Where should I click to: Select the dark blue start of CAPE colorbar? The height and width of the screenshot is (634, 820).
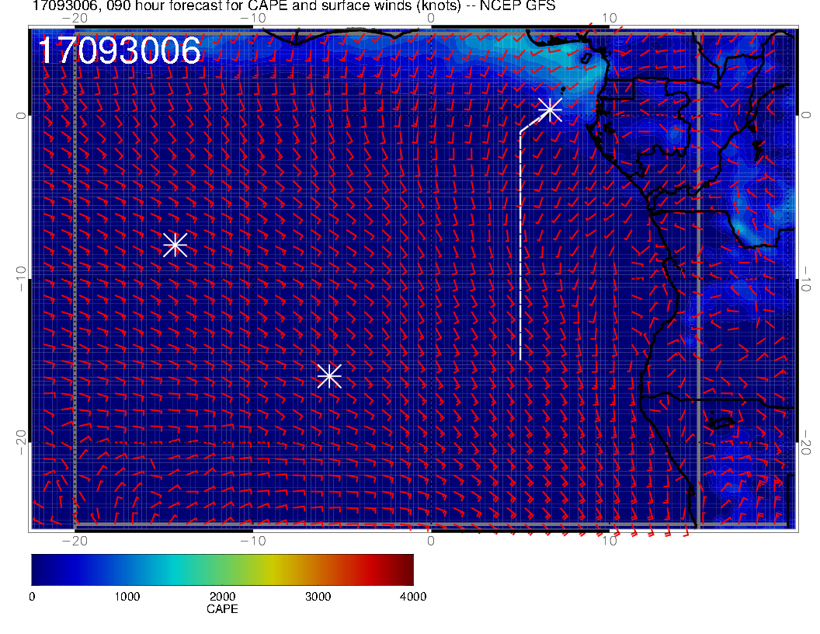(36, 569)
